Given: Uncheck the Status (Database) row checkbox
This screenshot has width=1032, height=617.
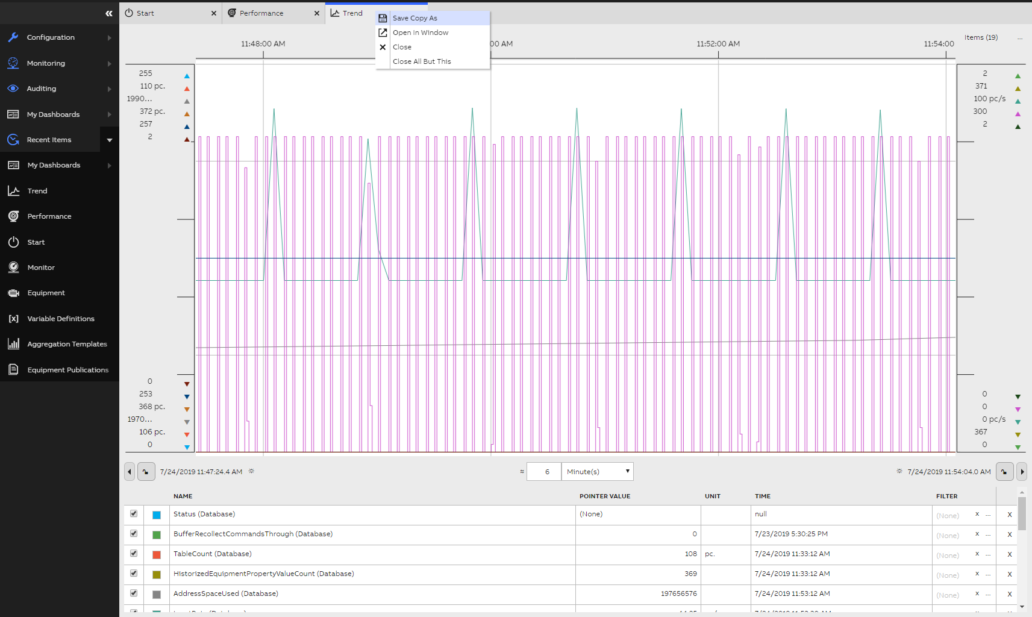Looking at the screenshot, I should pos(134,514).
